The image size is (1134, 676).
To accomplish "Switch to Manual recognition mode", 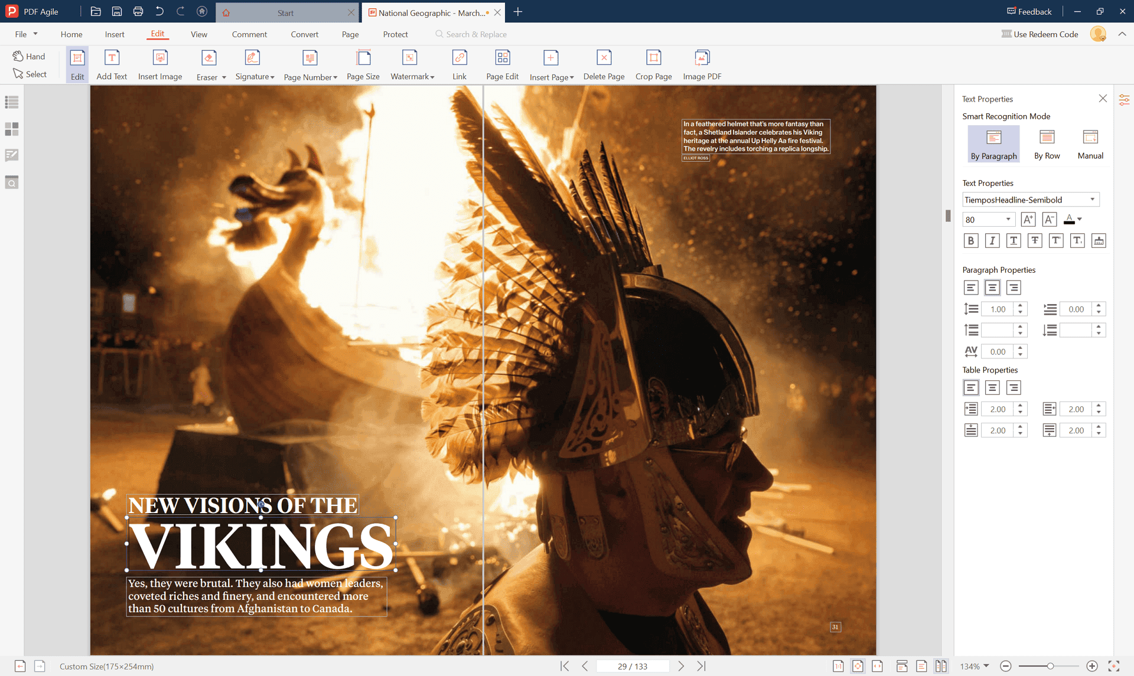I will pyautogui.click(x=1090, y=143).
